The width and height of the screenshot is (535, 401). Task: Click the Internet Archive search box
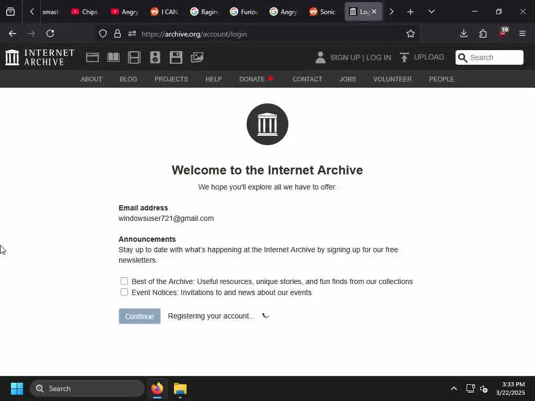489,57
